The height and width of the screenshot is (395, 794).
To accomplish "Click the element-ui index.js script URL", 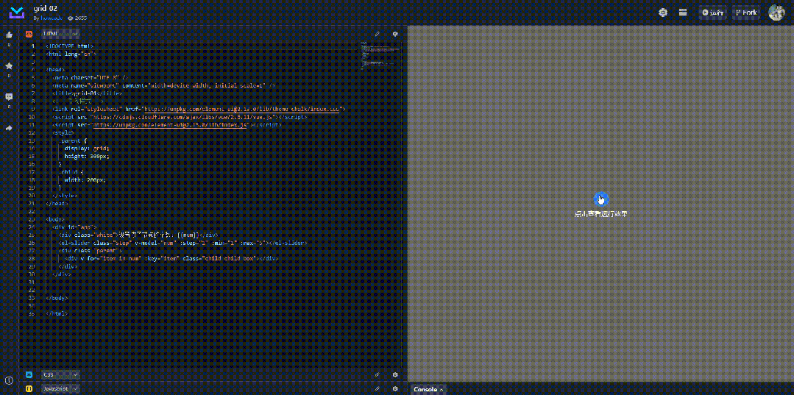I will (x=170, y=124).
